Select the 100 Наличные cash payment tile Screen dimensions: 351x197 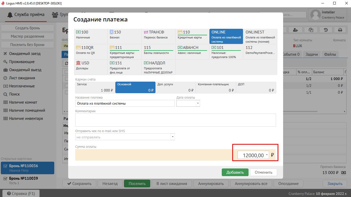[91, 35]
